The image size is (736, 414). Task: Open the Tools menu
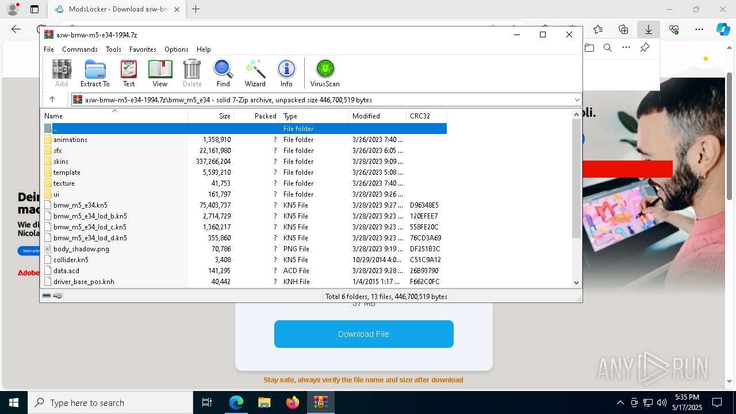[x=113, y=49]
